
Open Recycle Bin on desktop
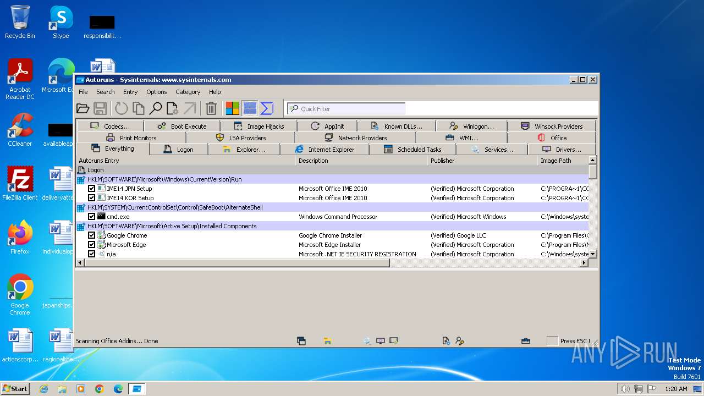point(20,23)
